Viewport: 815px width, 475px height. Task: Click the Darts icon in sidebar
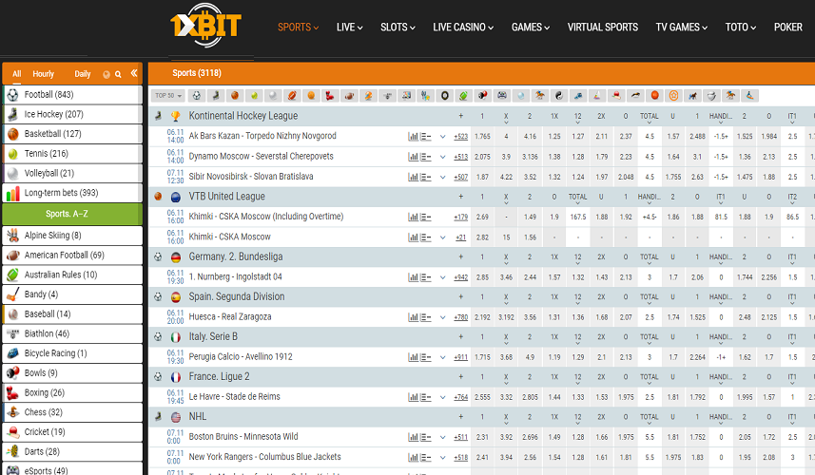[13, 451]
